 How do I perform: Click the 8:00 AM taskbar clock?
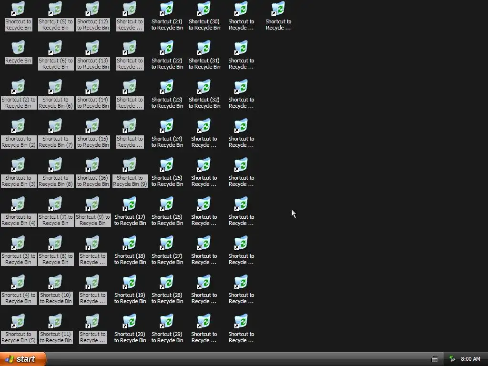(470, 359)
